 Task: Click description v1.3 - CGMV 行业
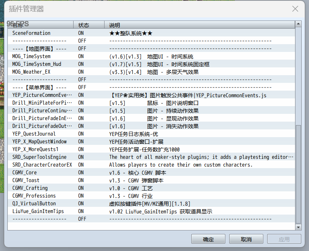(131, 196)
